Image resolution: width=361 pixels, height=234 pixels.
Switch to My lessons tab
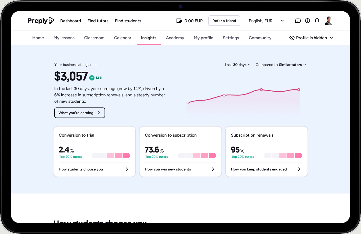64,38
